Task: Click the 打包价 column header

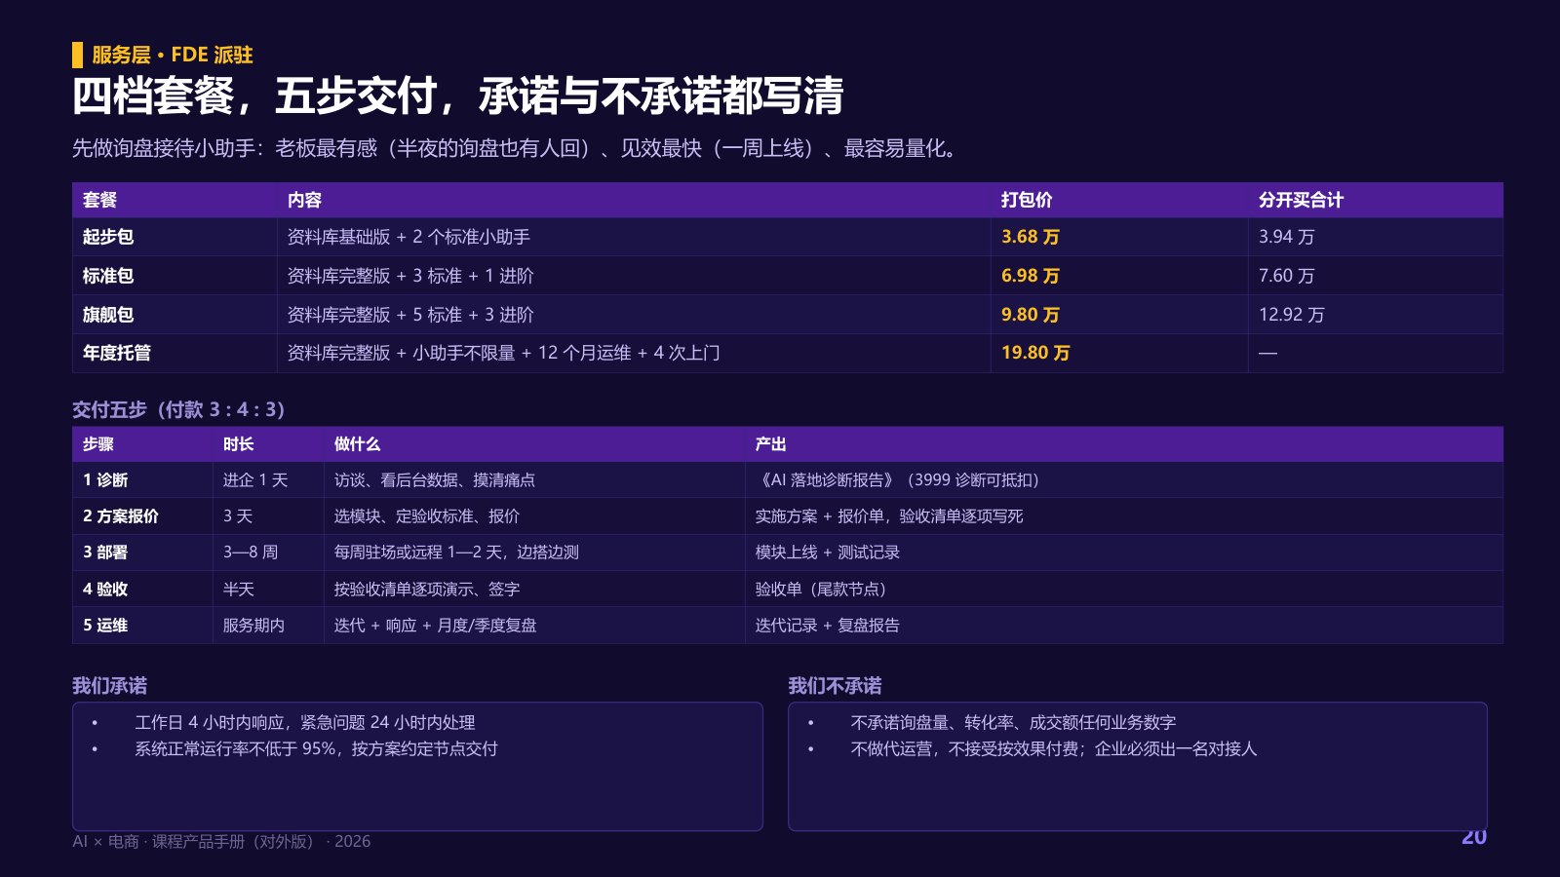Action: coord(1119,200)
